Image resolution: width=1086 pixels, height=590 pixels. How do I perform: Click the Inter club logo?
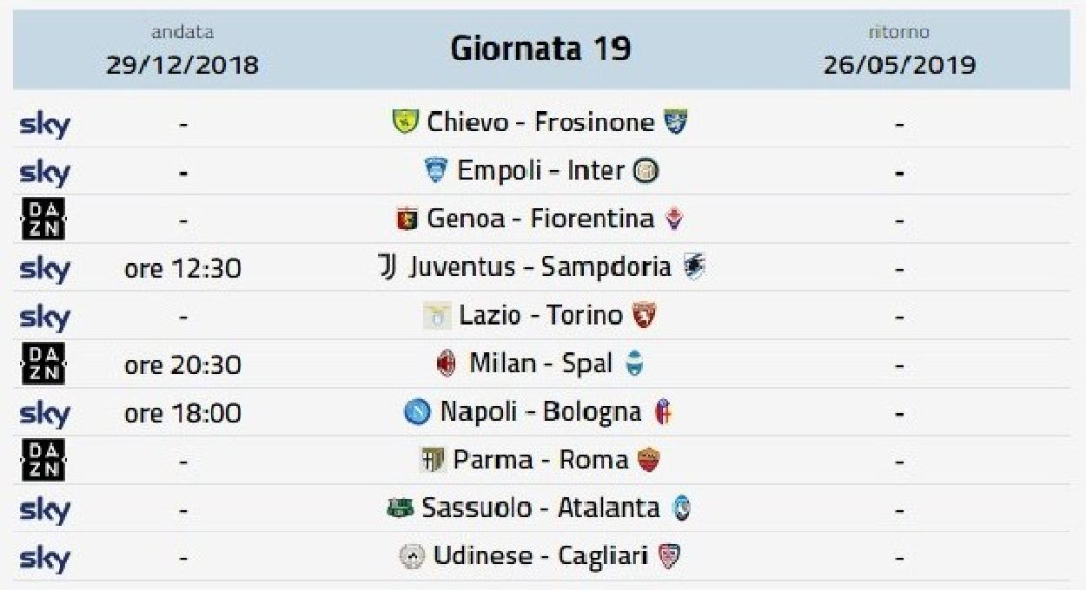[646, 171]
